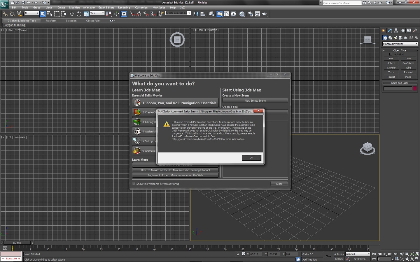
Task: Click the object name input field
Action: coord(398,88)
